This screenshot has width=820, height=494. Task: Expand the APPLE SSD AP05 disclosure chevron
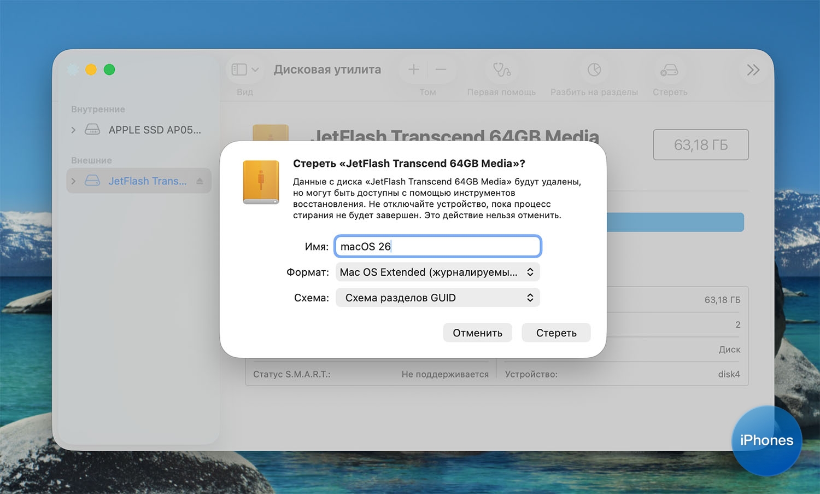pyautogui.click(x=73, y=130)
